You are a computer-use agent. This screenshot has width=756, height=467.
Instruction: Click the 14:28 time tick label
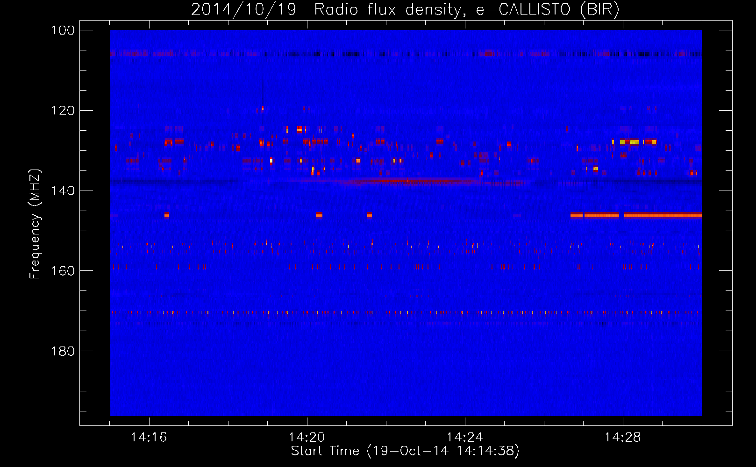623,438
